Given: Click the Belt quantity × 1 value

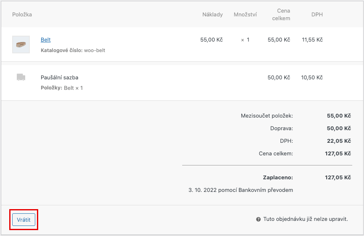Looking at the screenshot, I should pyautogui.click(x=245, y=40).
